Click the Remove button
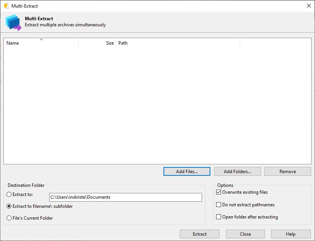This screenshot has height=241, width=315. pos(288,172)
